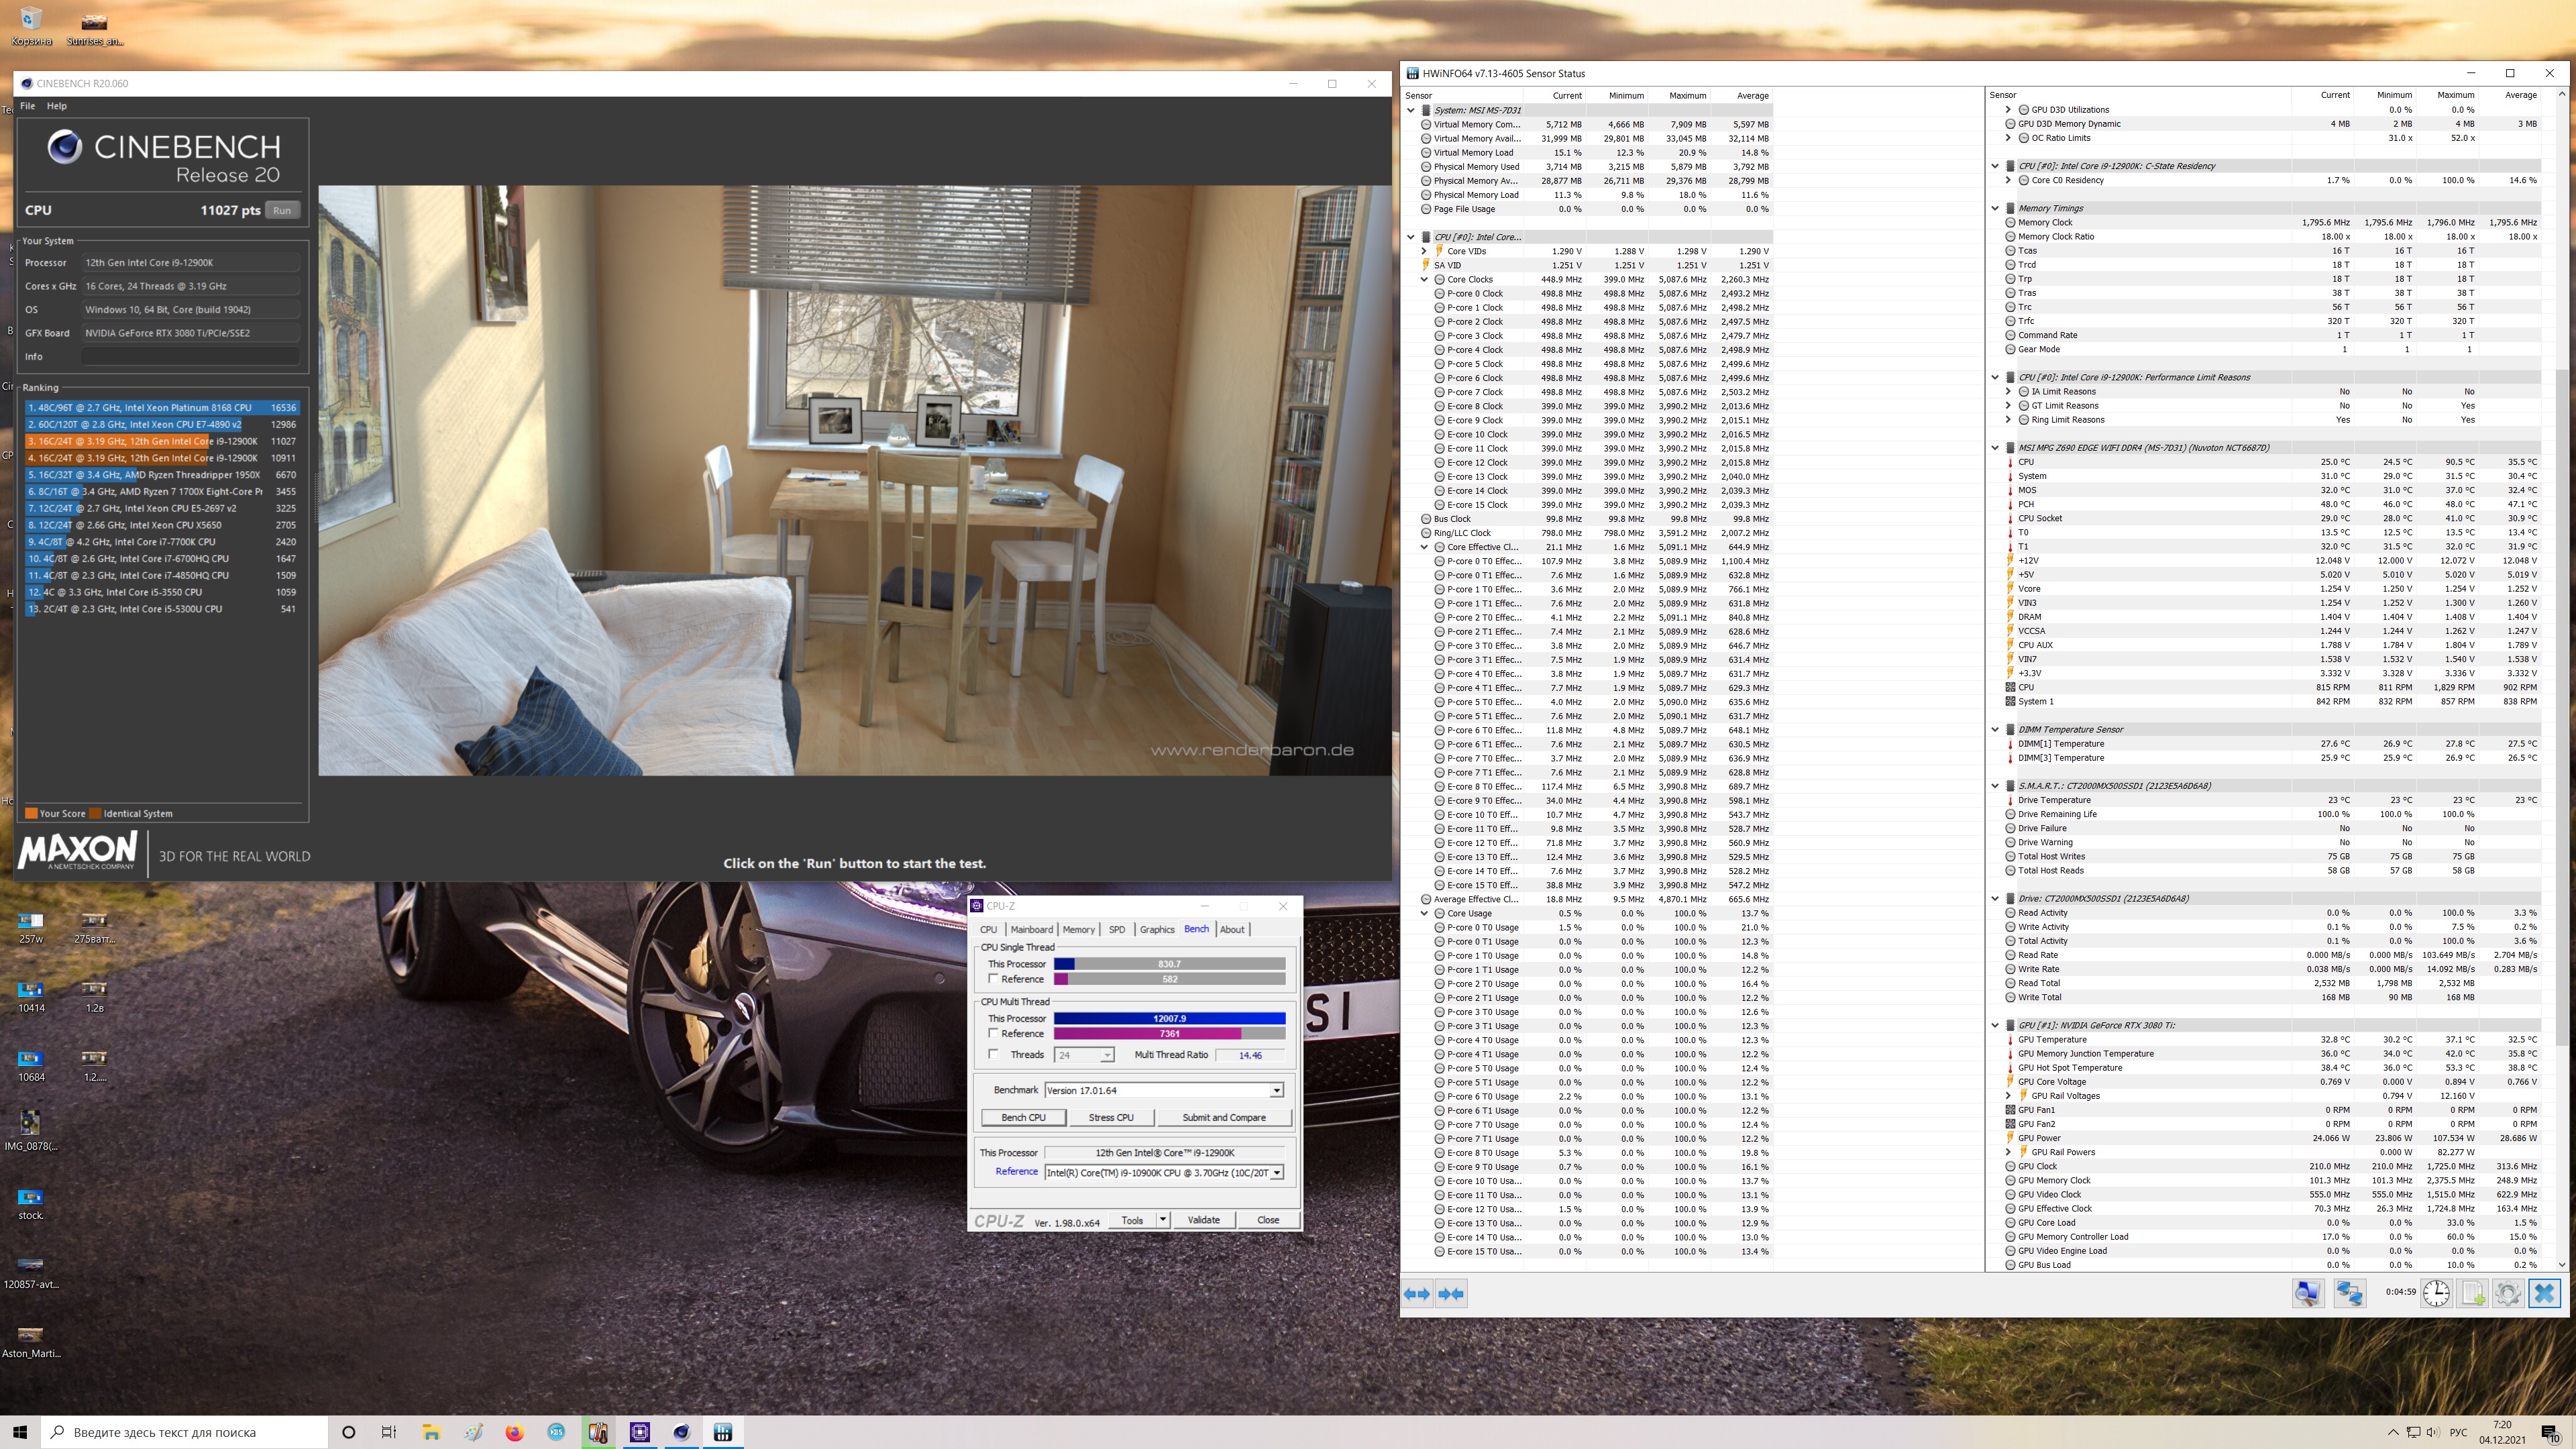Switch to the Mainboard tab in CPU-Z

coord(1031,929)
